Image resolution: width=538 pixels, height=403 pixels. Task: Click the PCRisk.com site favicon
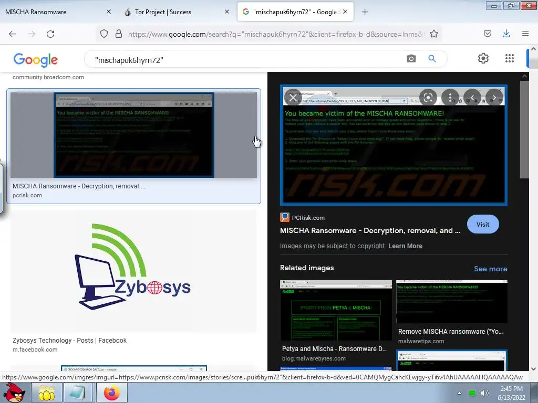pos(284,217)
